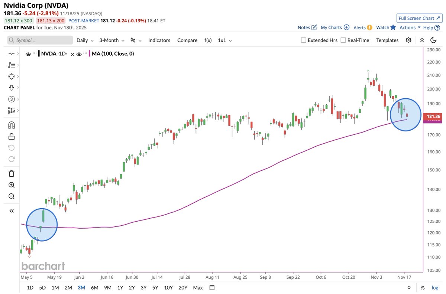Select the 1M time range
Image resolution: width=446 pixels, height=294 pixels.
pos(55,288)
